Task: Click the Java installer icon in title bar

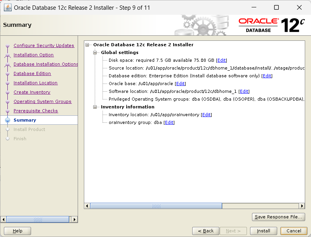Action: click(x=8, y=8)
